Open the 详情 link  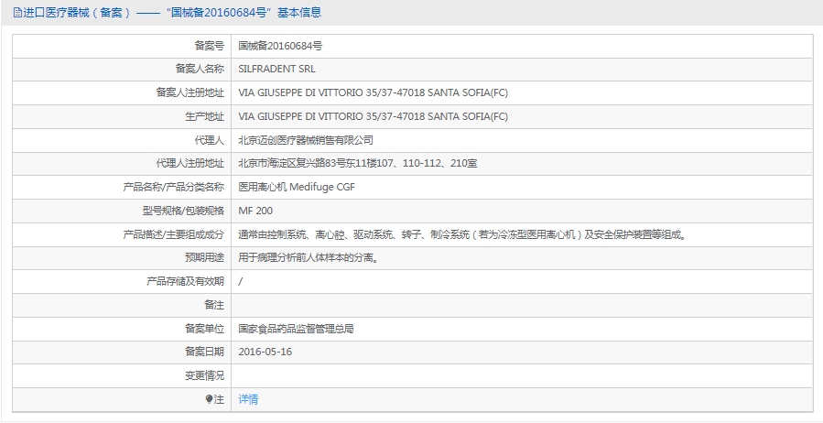point(248,399)
